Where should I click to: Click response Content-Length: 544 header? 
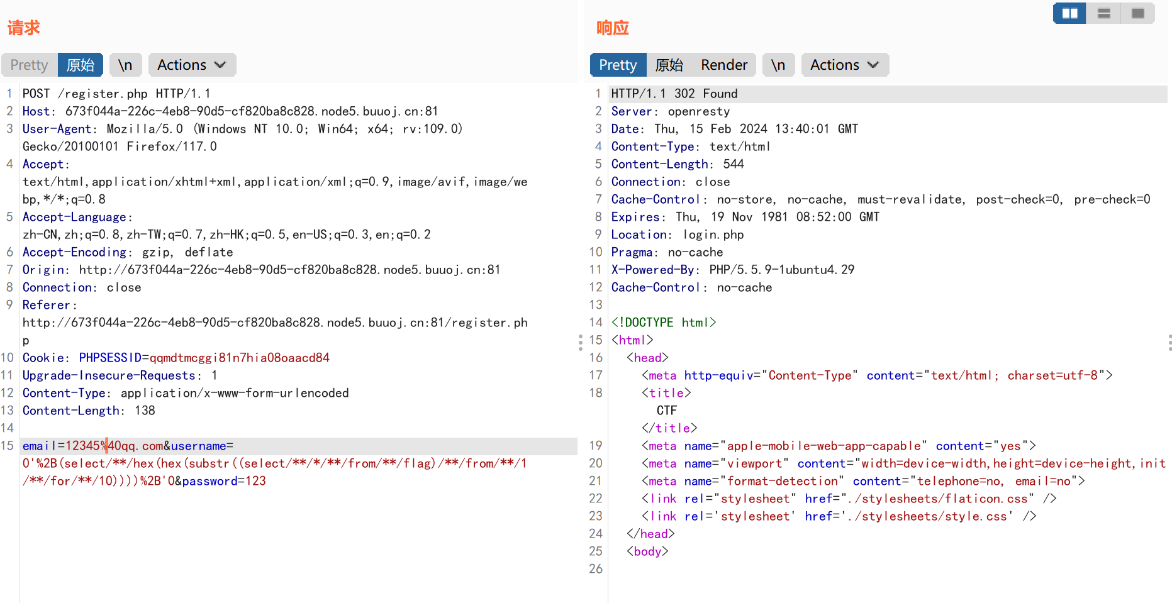click(x=678, y=164)
